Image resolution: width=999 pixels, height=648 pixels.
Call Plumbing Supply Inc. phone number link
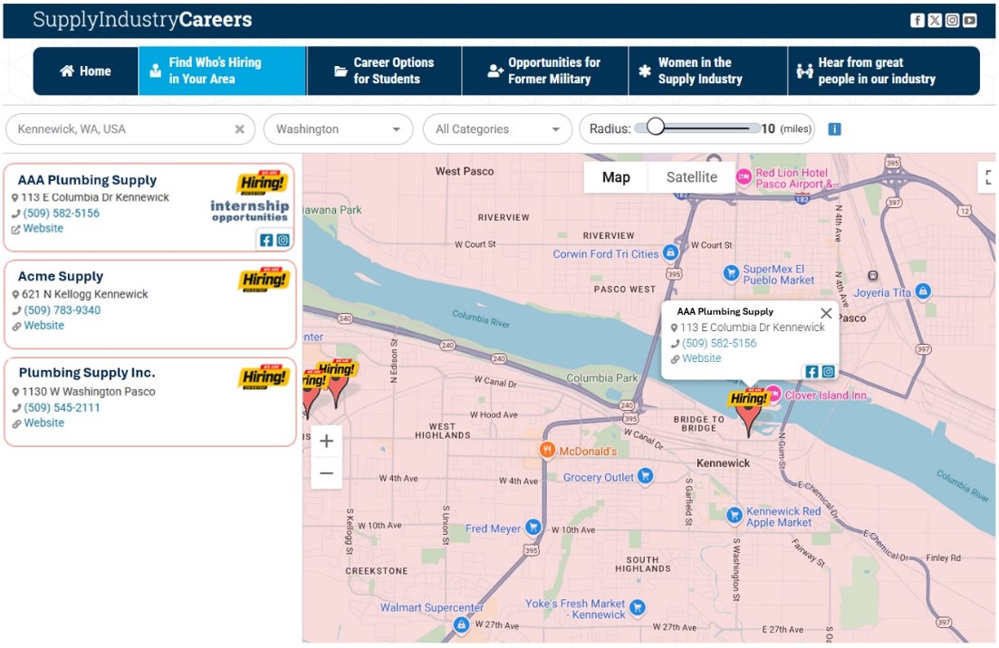point(62,407)
